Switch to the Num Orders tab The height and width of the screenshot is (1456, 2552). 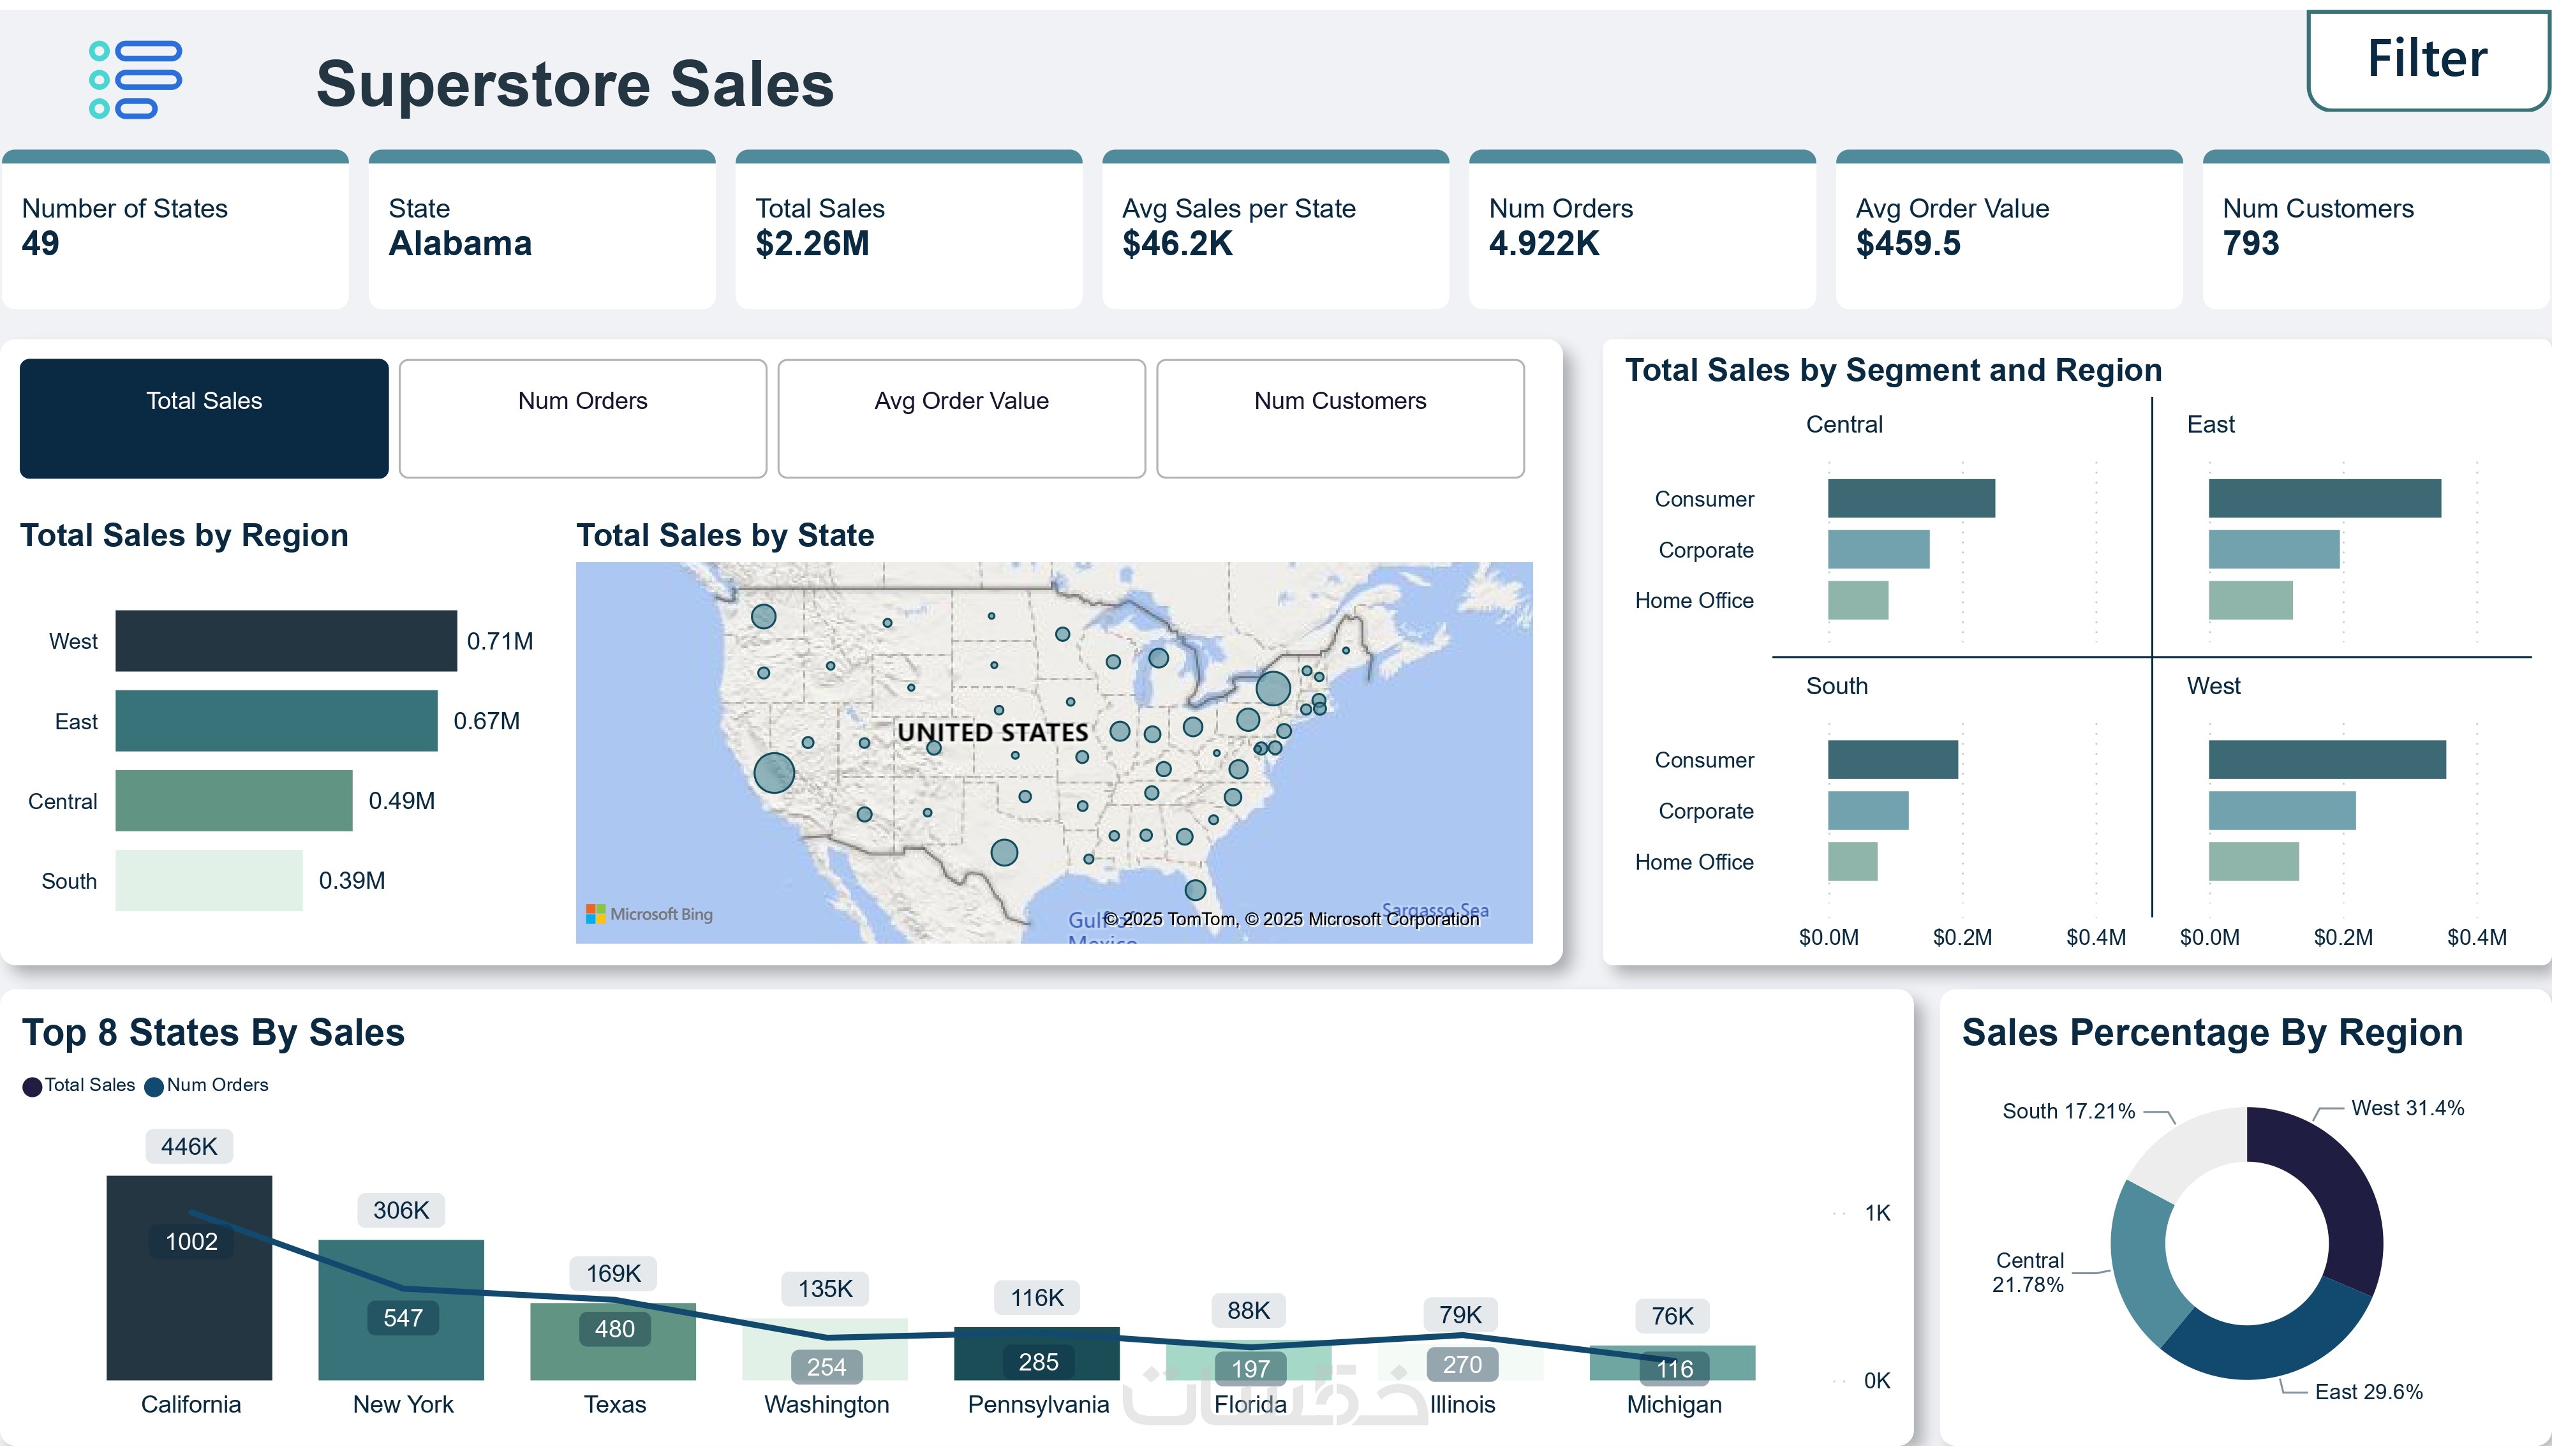[582, 418]
